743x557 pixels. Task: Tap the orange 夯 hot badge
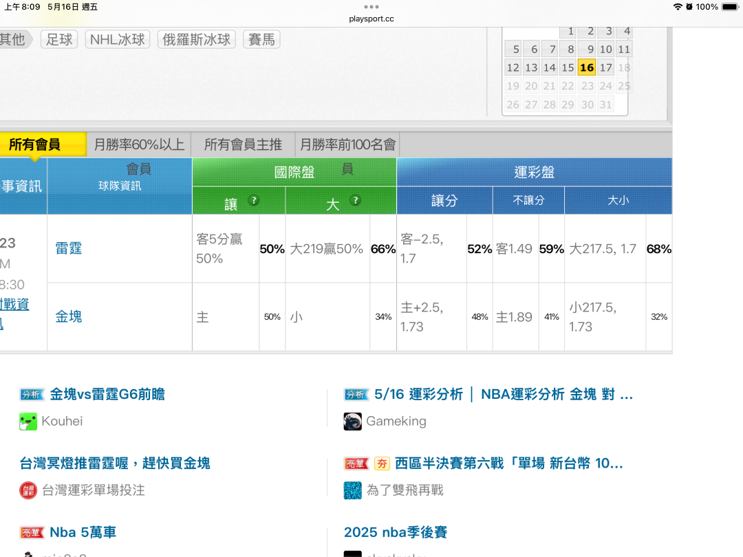point(382,463)
